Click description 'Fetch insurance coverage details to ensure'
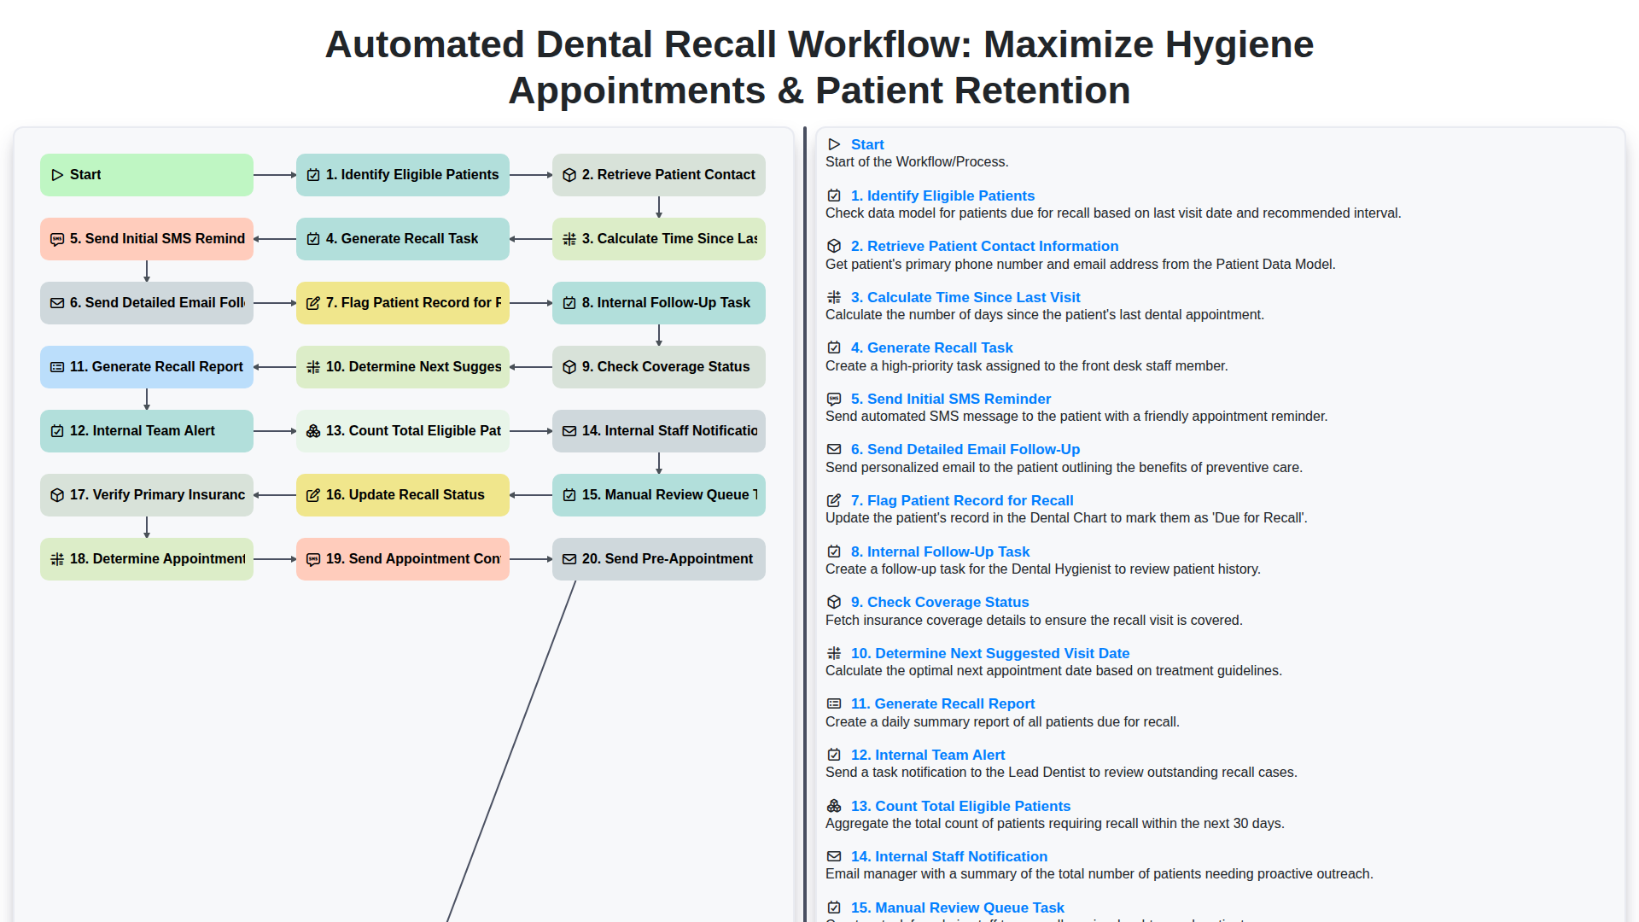 click(x=1034, y=621)
